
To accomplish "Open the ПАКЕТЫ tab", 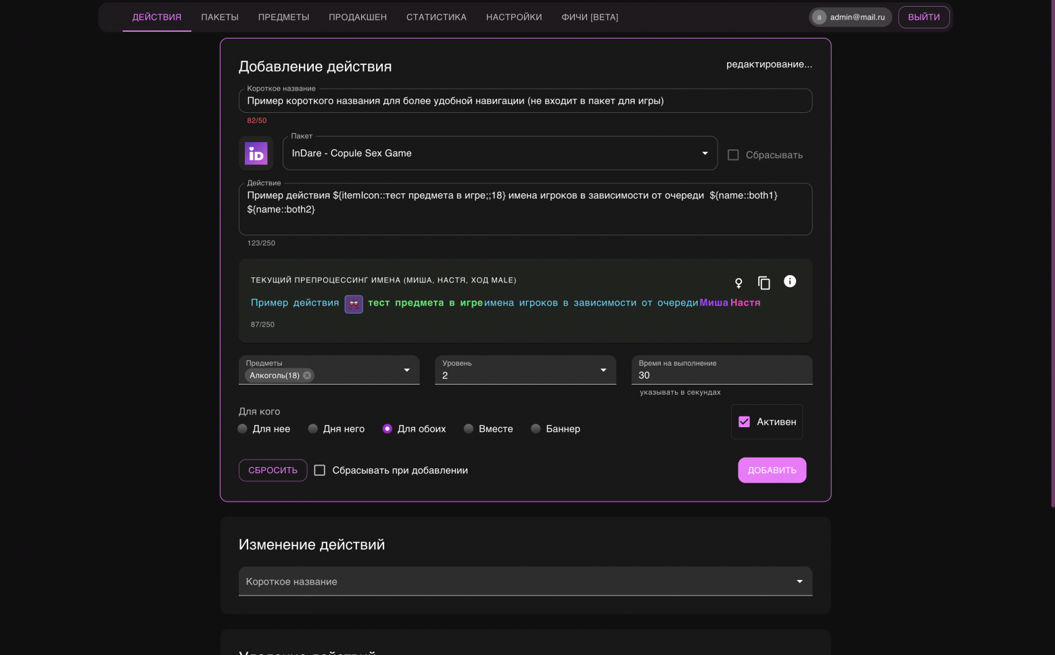I will (x=220, y=17).
